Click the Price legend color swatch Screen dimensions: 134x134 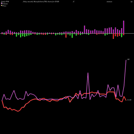pos(2,6)
